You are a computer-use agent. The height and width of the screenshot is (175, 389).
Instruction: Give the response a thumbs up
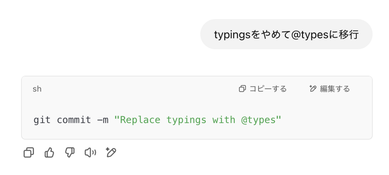click(x=49, y=153)
